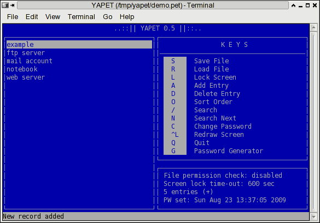320x223 pixels.
Task: Click the S key label
Action: [x=173, y=61]
